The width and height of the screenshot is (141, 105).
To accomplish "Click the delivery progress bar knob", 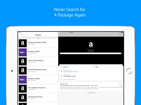I will (x=121, y=54).
